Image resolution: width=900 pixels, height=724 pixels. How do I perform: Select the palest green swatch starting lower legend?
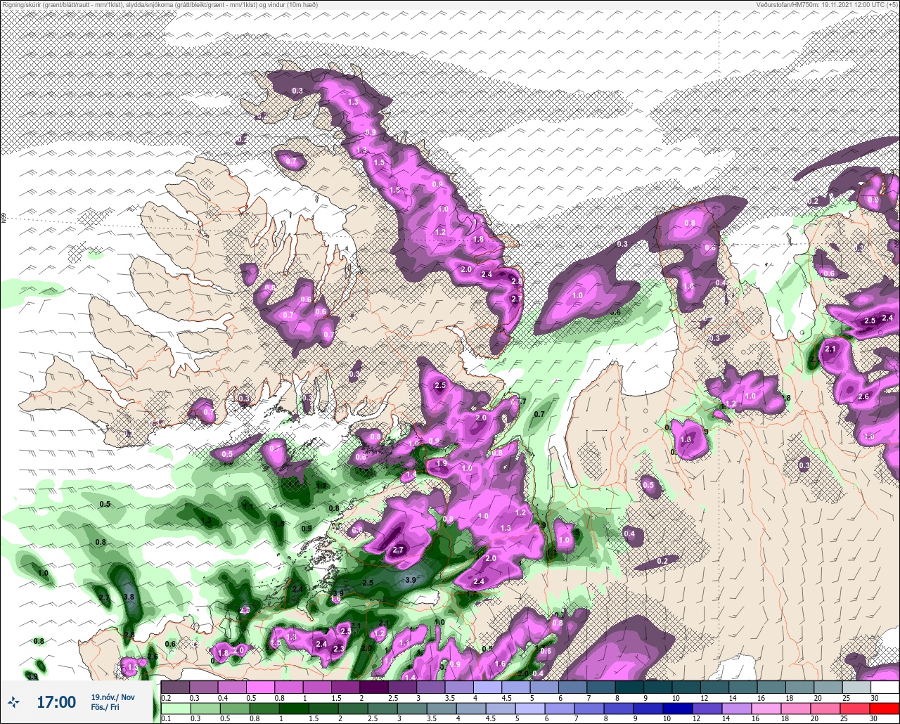tap(176, 709)
